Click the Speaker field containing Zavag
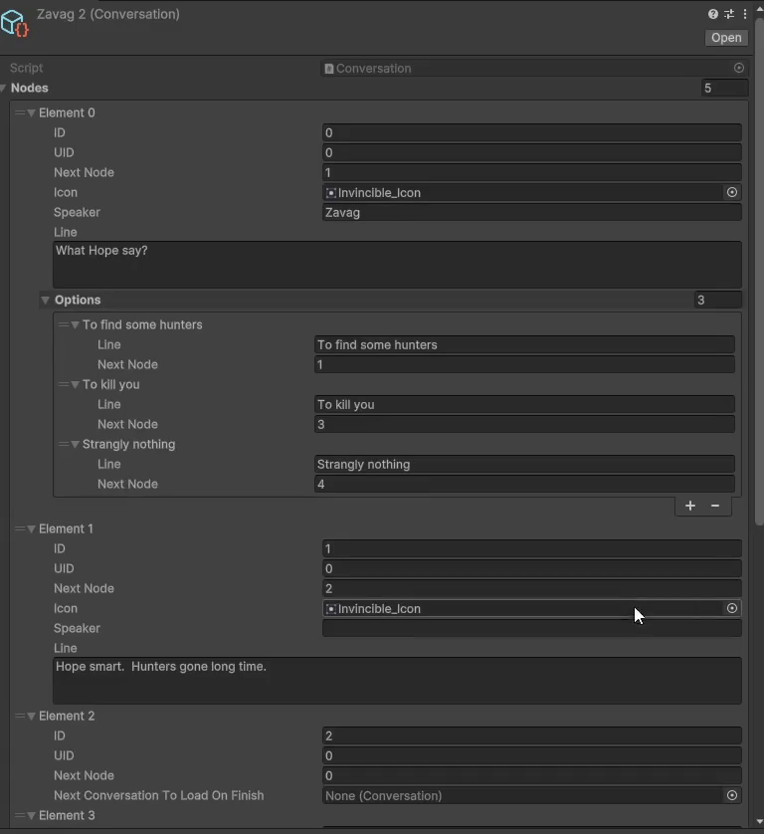Screen dimensions: 764x834 tap(531, 212)
